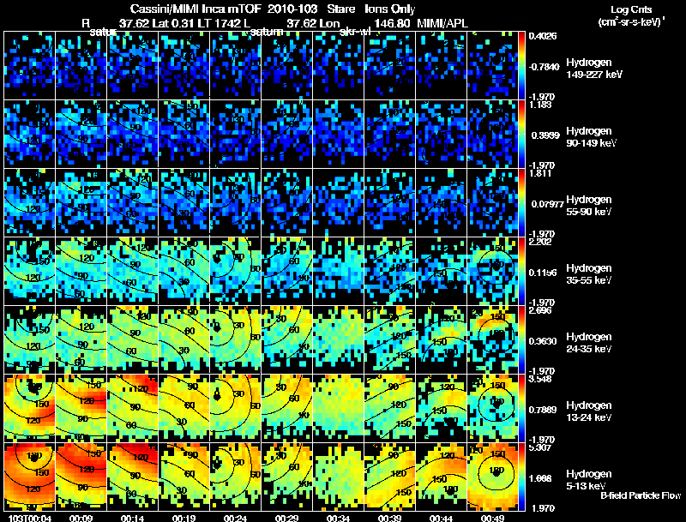Click the color bar beside Hydrogen 90-149 keV
The image size is (686, 522).
pos(521,135)
